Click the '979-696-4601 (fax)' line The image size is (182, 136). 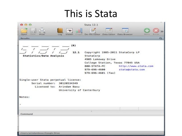(100, 73)
